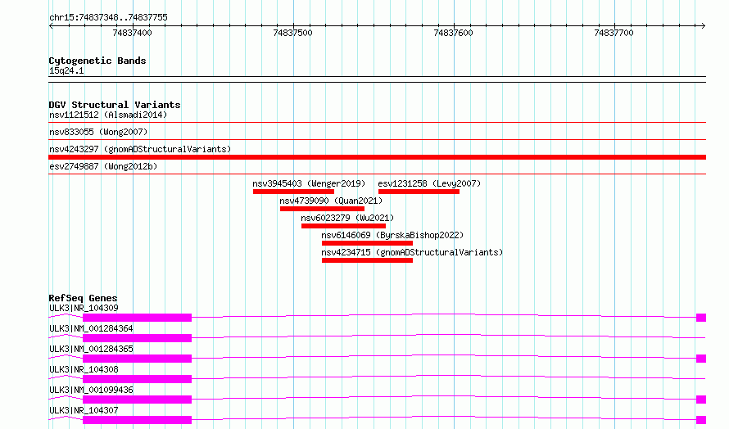Click the small right-edge exon of NR_104309
The height and width of the screenshot is (429, 729).
[701, 318]
